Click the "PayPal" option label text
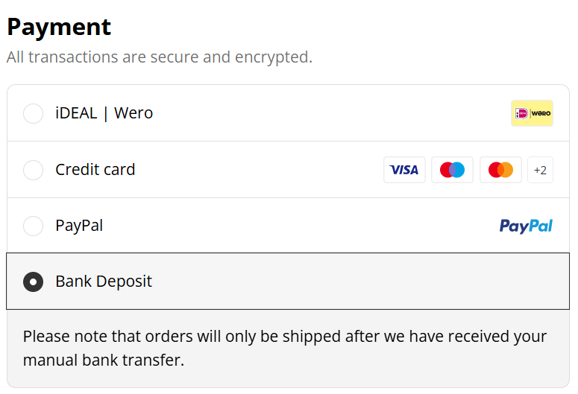 (x=79, y=226)
